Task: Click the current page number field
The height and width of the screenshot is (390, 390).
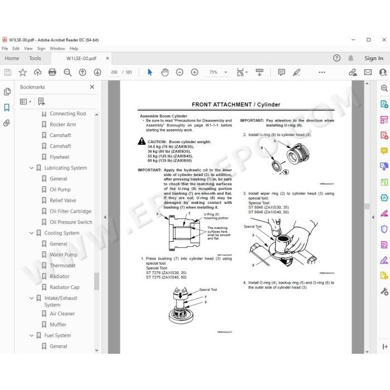Action: (114, 72)
